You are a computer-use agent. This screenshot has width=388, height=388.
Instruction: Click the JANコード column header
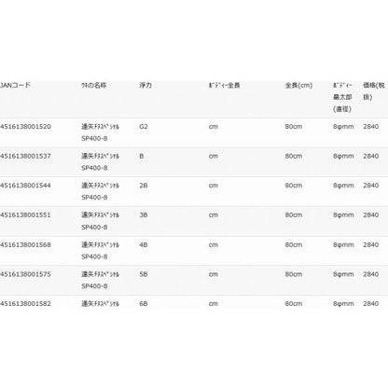[x=15, y=85]
